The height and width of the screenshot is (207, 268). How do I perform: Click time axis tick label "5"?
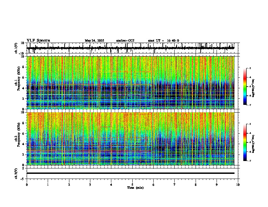coord(132,184)
